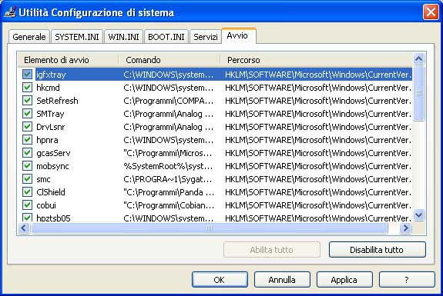Click the C:\Programmi\Analog cell in DrvLsnr row

(169, 127)
